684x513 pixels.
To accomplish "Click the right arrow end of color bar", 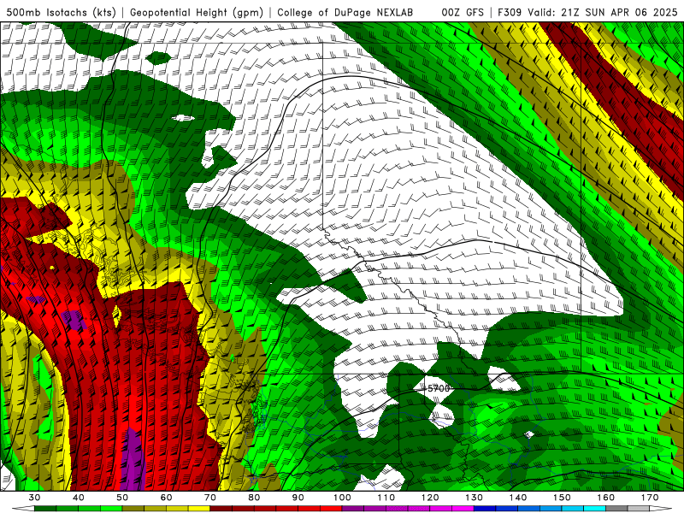I will (x=660, y=508).
